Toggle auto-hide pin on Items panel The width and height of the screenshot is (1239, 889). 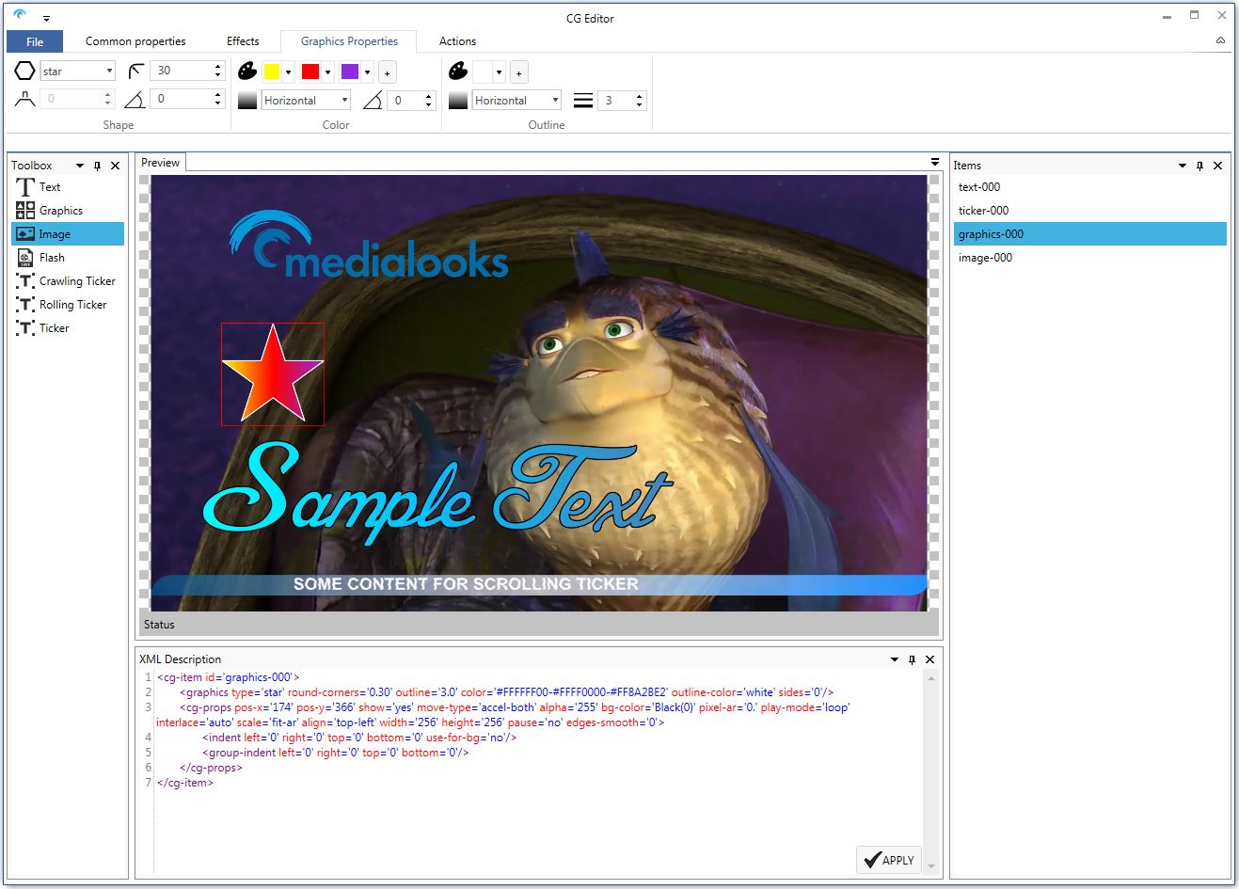tap(1199, 166)
